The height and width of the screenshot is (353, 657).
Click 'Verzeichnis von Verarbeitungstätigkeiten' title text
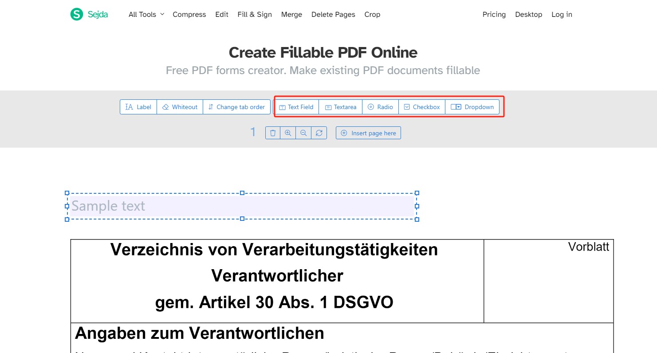click(x=274, y=250)
